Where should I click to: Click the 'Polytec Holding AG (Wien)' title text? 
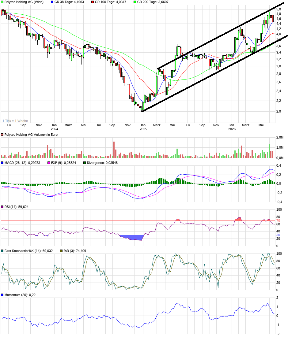tap(24, 2)
